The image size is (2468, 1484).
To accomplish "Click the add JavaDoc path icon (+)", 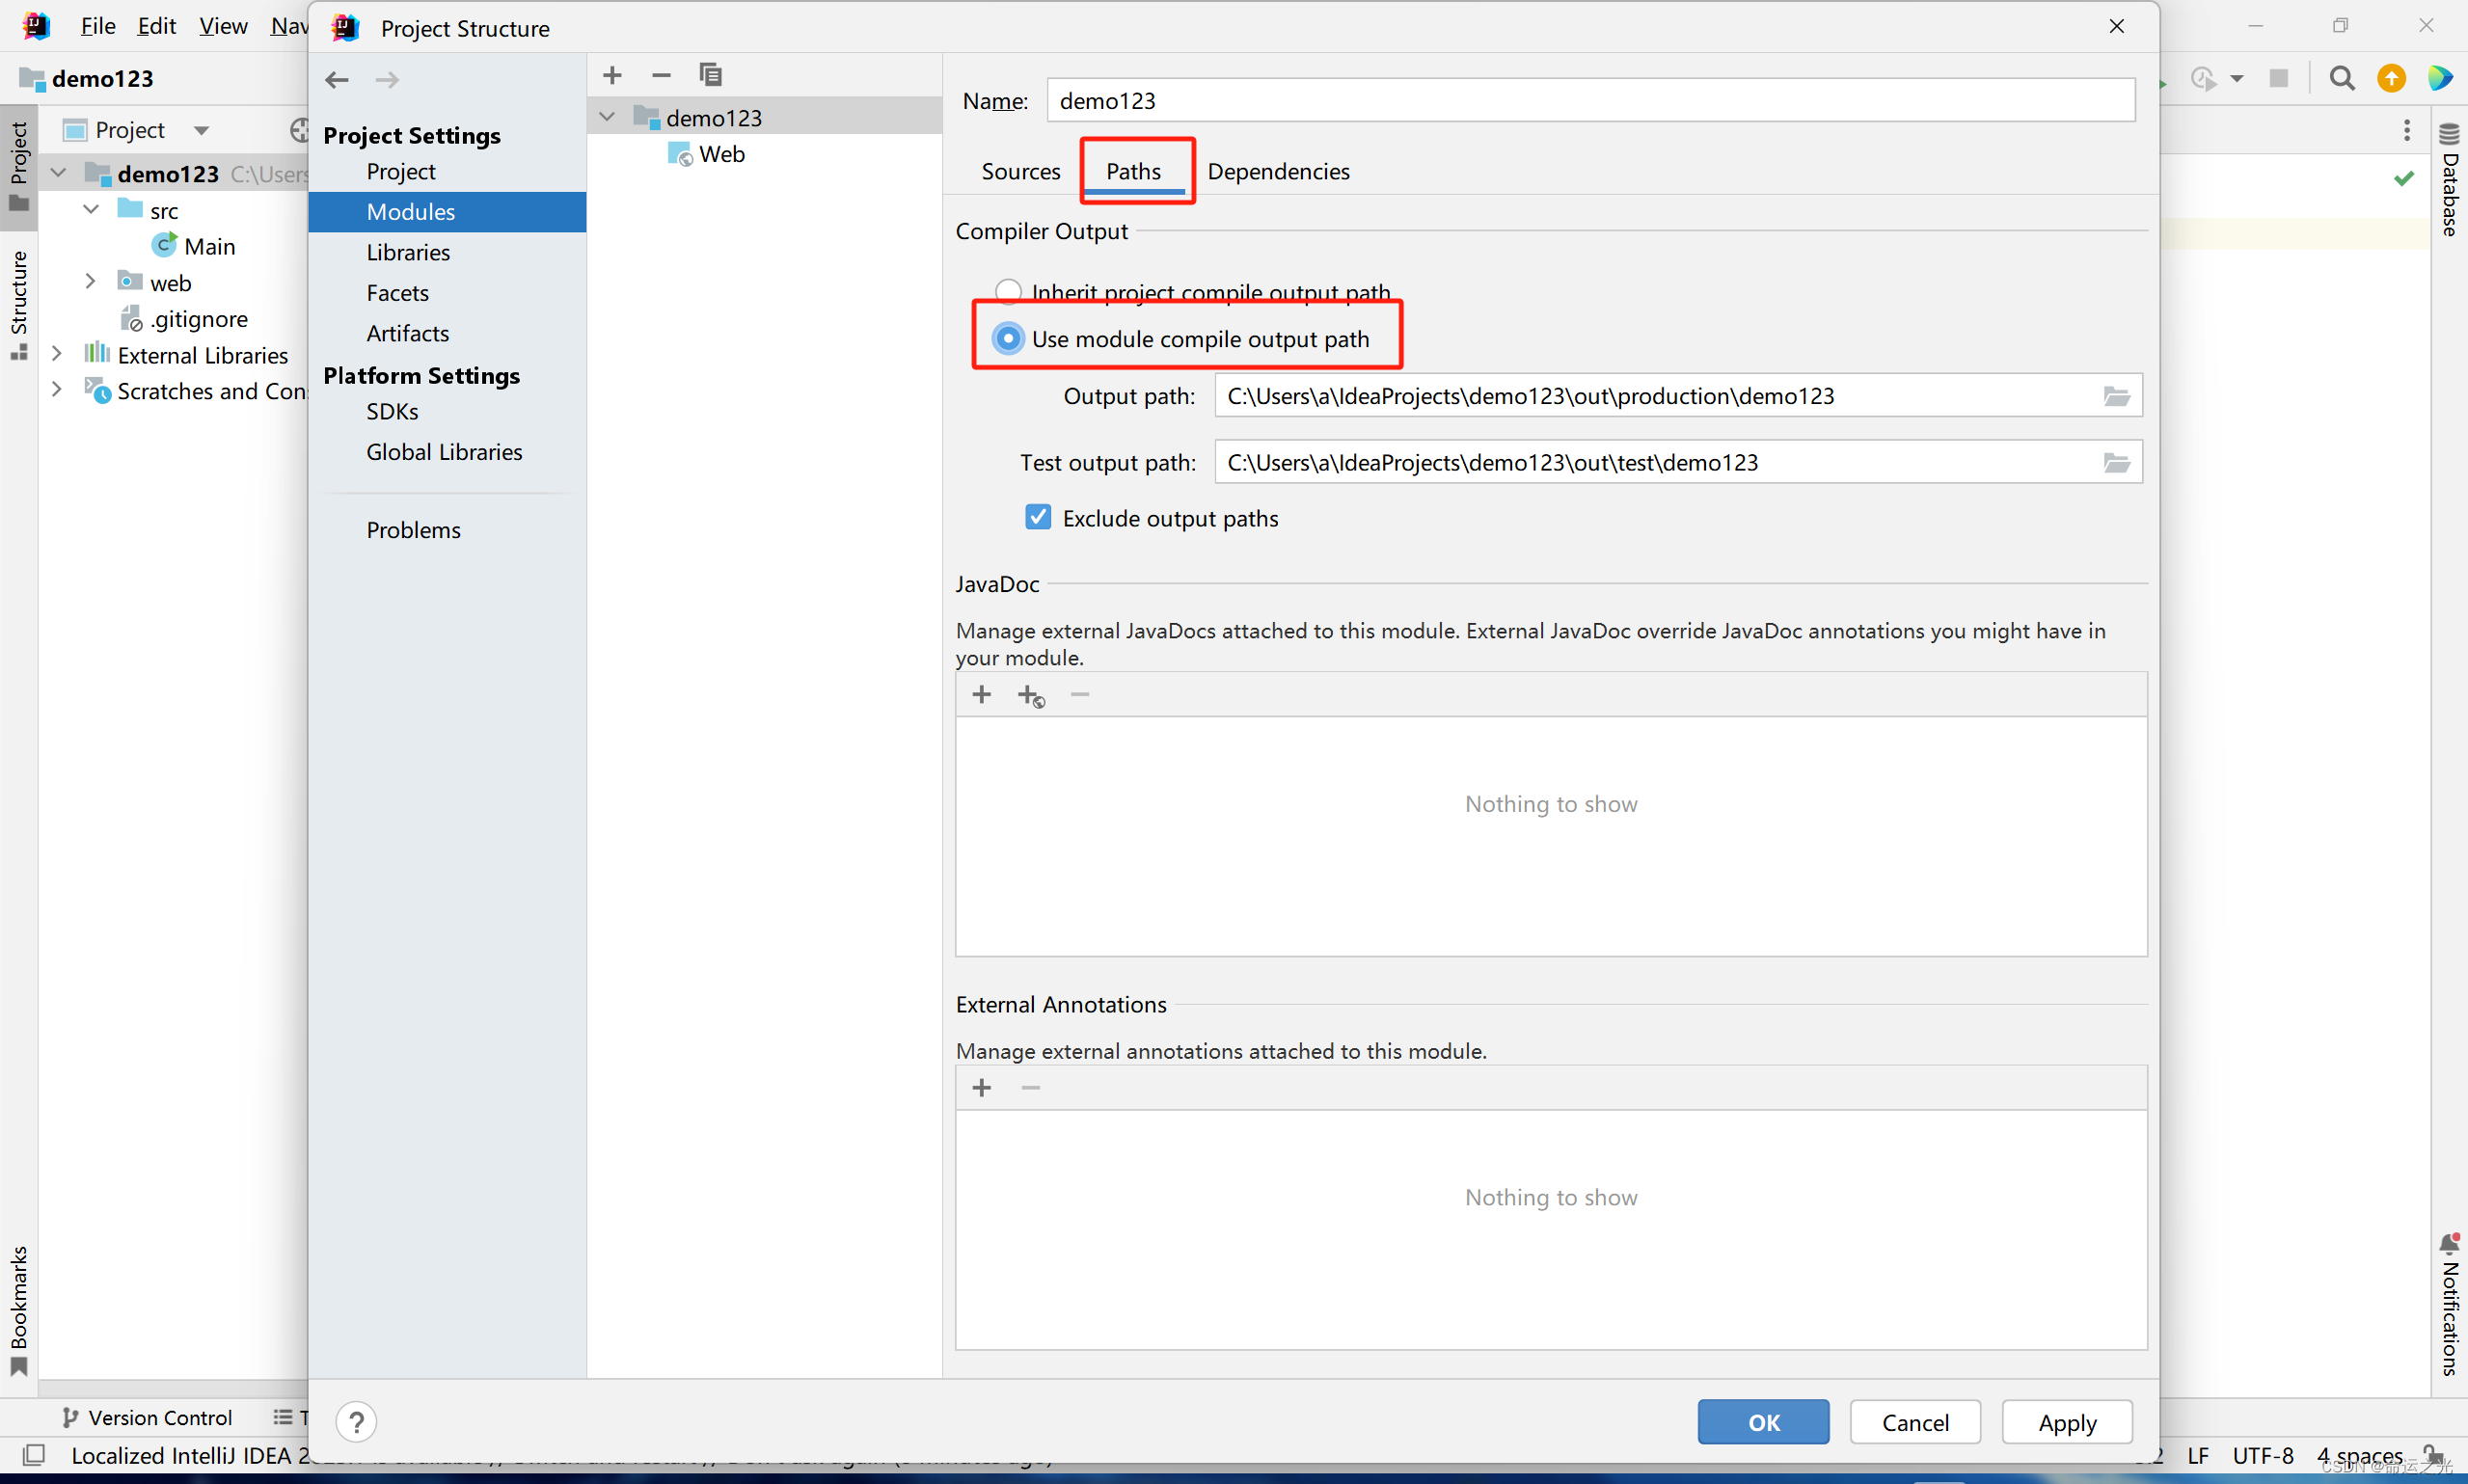I will pos(980,692).
